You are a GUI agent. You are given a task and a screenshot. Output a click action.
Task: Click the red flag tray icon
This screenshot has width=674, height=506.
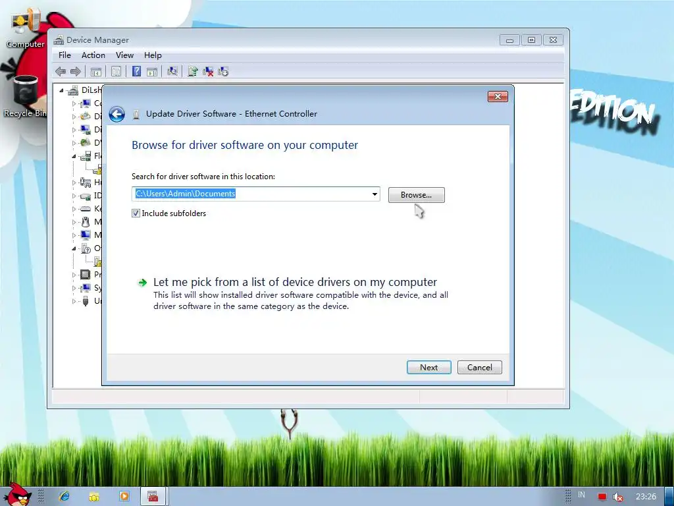point(602,497)
